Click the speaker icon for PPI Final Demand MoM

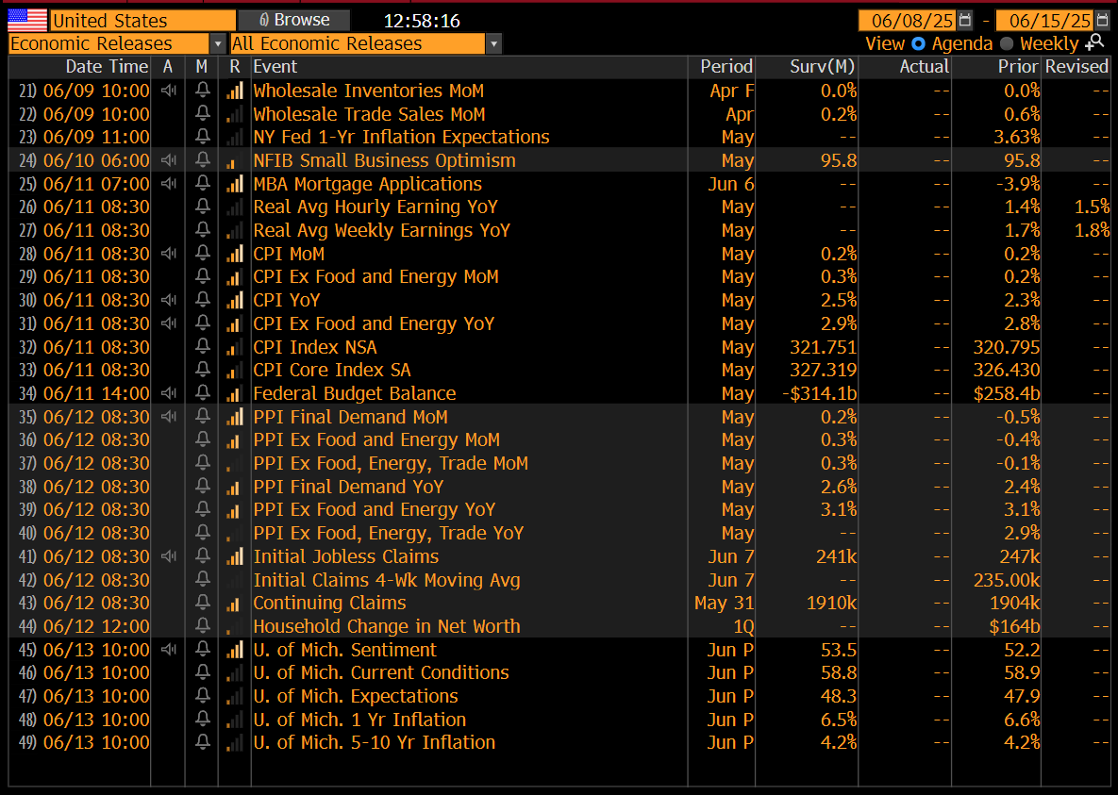coord(168,417)
